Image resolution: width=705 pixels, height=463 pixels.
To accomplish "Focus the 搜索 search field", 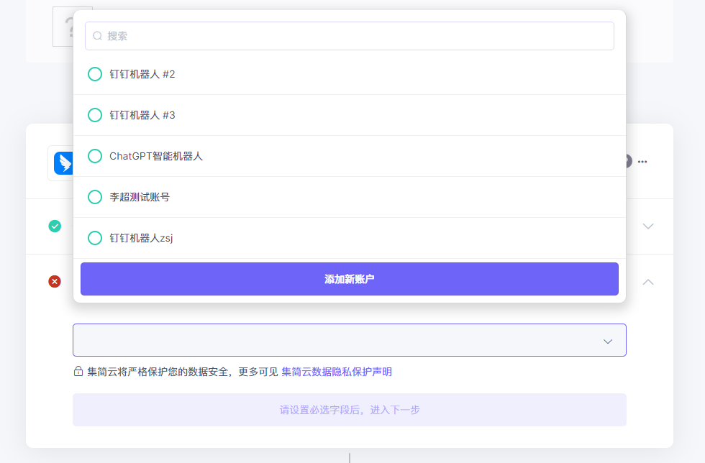I will pos(350,36).
